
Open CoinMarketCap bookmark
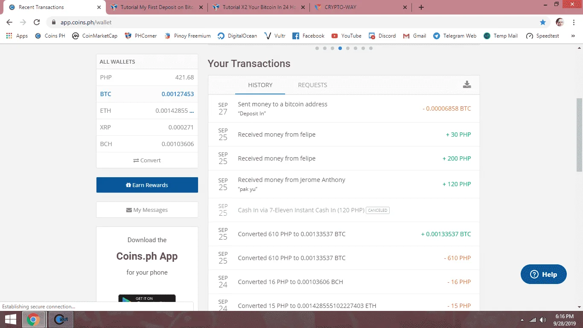click(95, 36)
